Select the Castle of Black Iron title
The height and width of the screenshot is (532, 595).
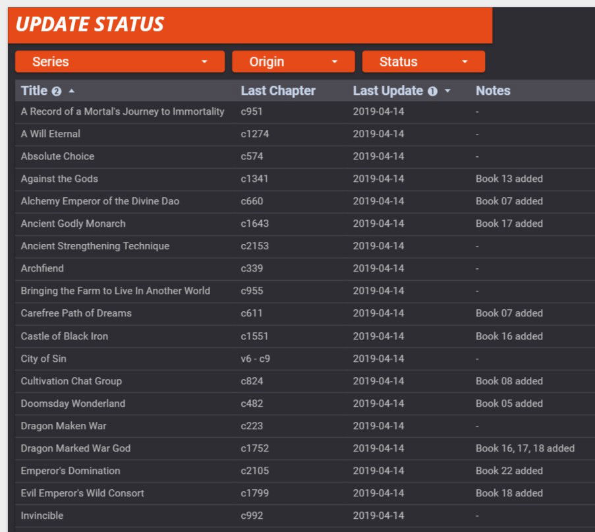pos(64,336)
